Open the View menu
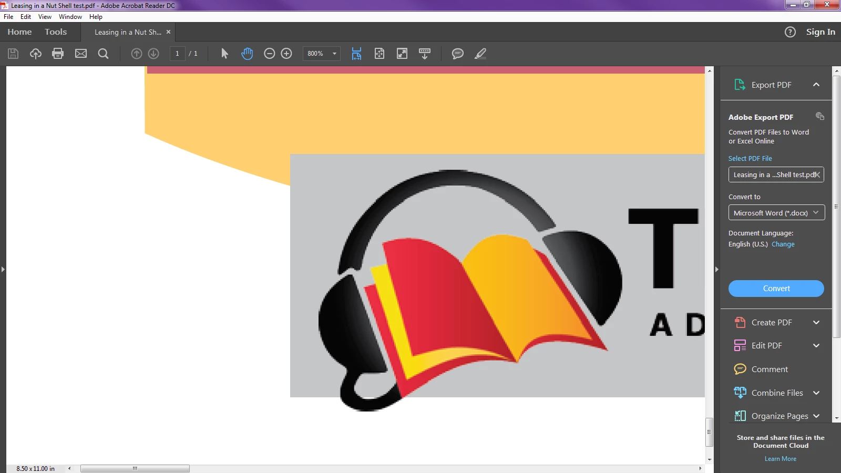The width and height of the screenshot is (841, 473). [45, 17]
